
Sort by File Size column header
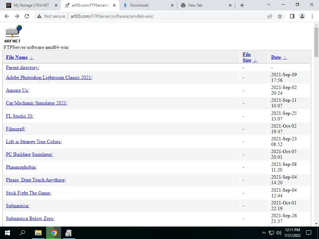[x=247, y=57]
